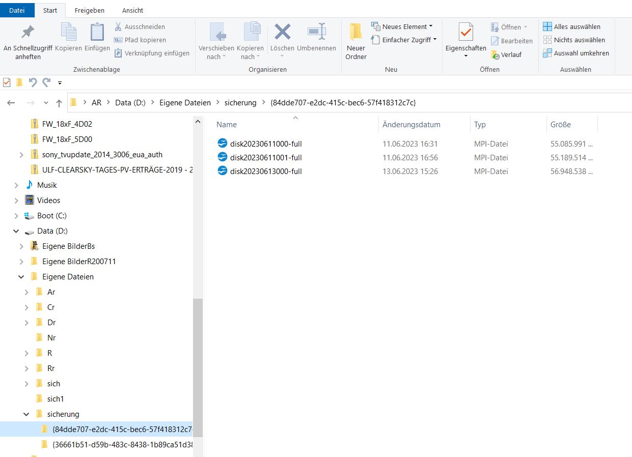Click the Öffnen ribbon command
Screen dimensions: 632x457
coord(509,27)
